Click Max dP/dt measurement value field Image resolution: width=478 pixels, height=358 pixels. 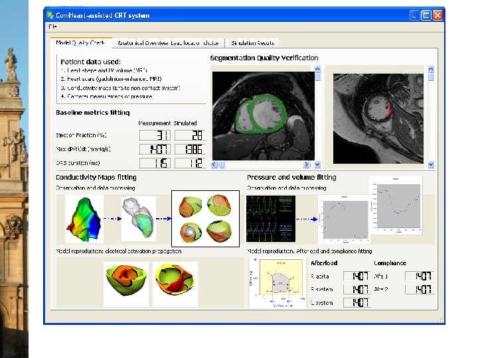click(155, 149)
